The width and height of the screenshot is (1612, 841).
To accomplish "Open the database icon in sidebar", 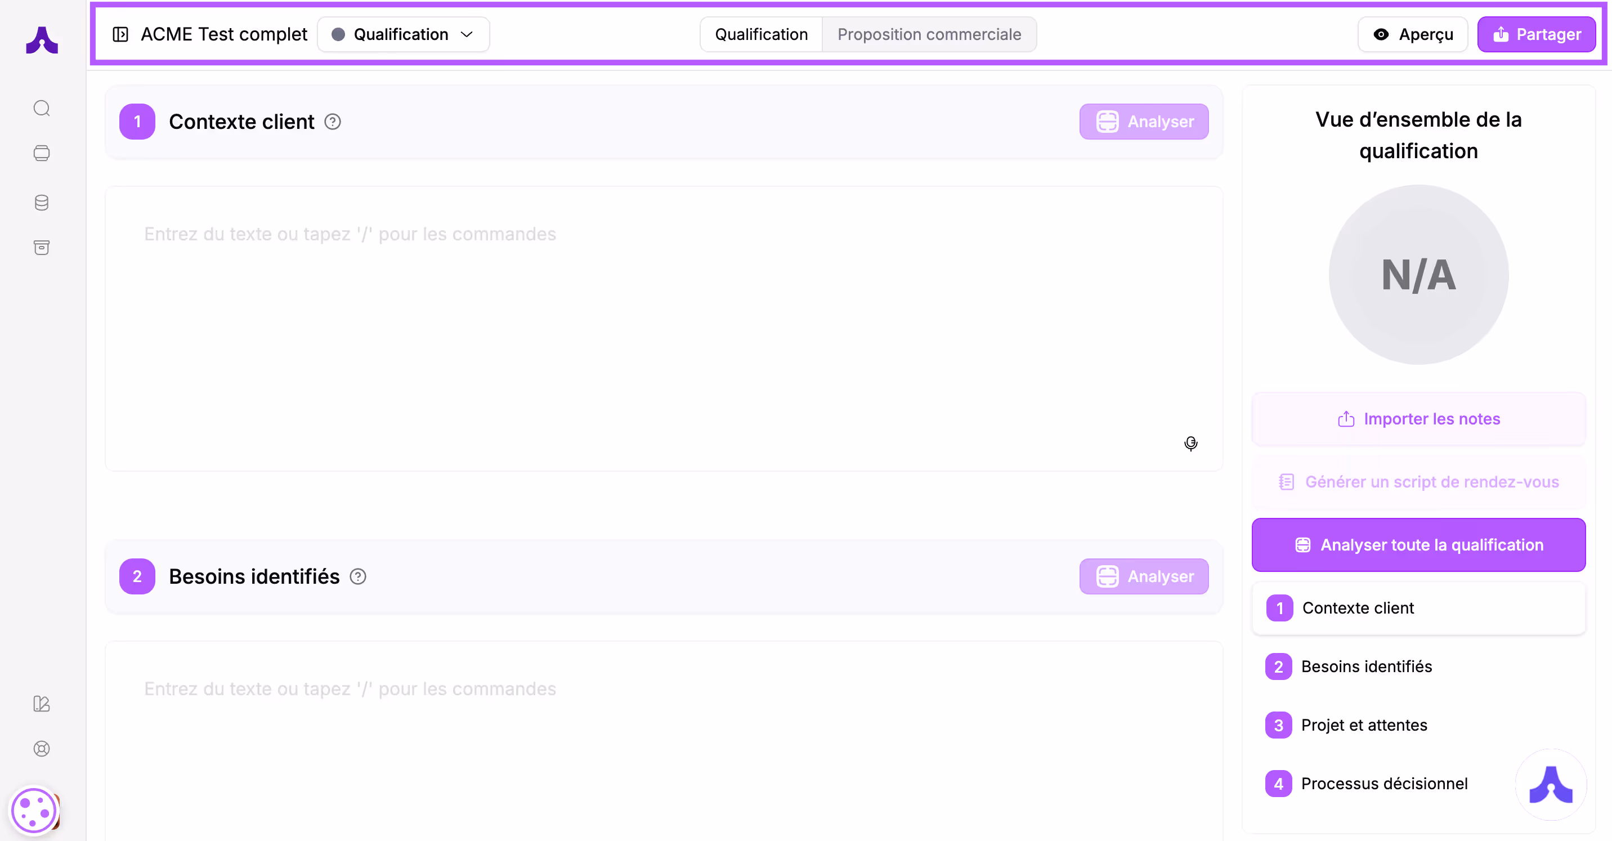I will [x=41, y=203].
